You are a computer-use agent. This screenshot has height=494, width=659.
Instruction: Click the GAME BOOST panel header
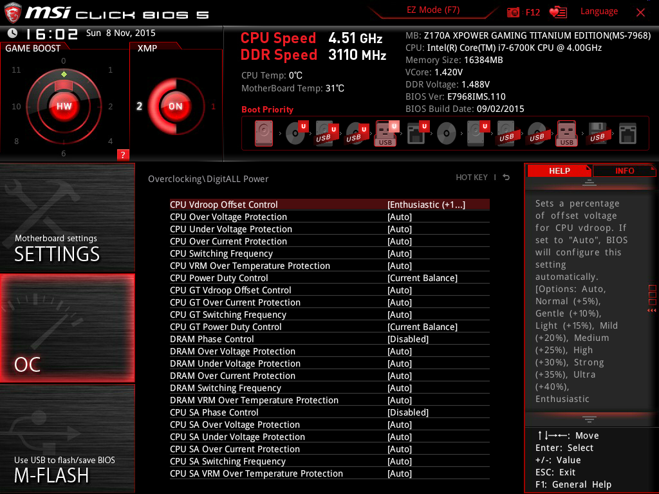click(x=33, y=48)
